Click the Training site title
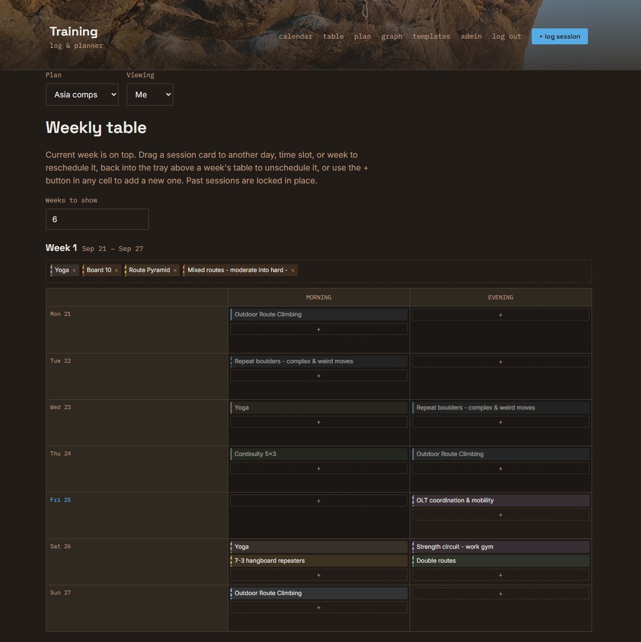 74,31
